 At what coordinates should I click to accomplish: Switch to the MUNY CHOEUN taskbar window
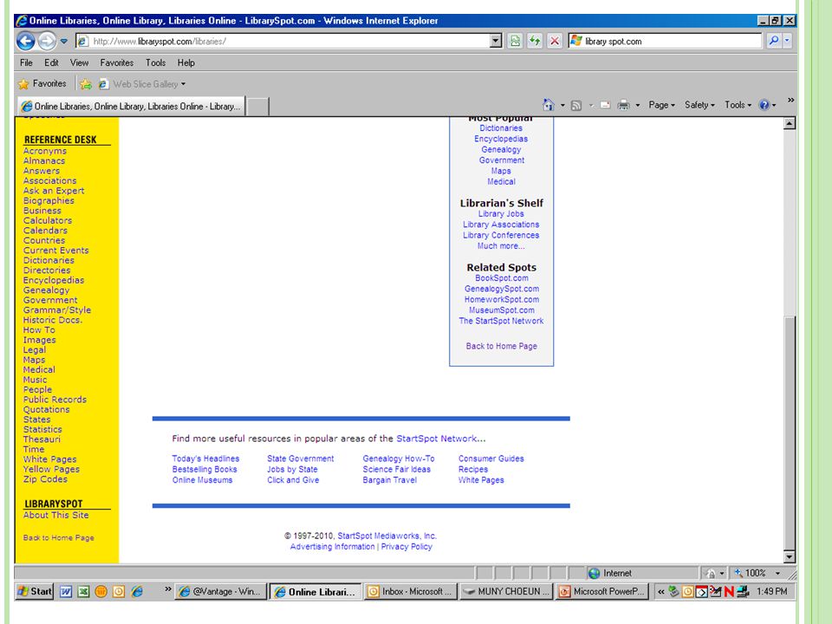505,592
